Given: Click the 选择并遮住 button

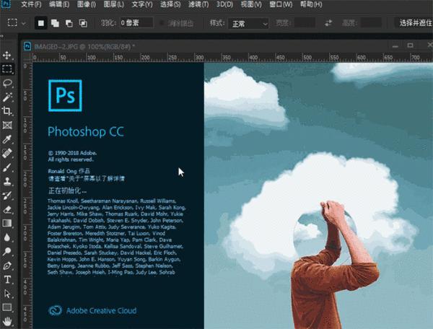Looking at the screenshot, I should click(414, 23).
